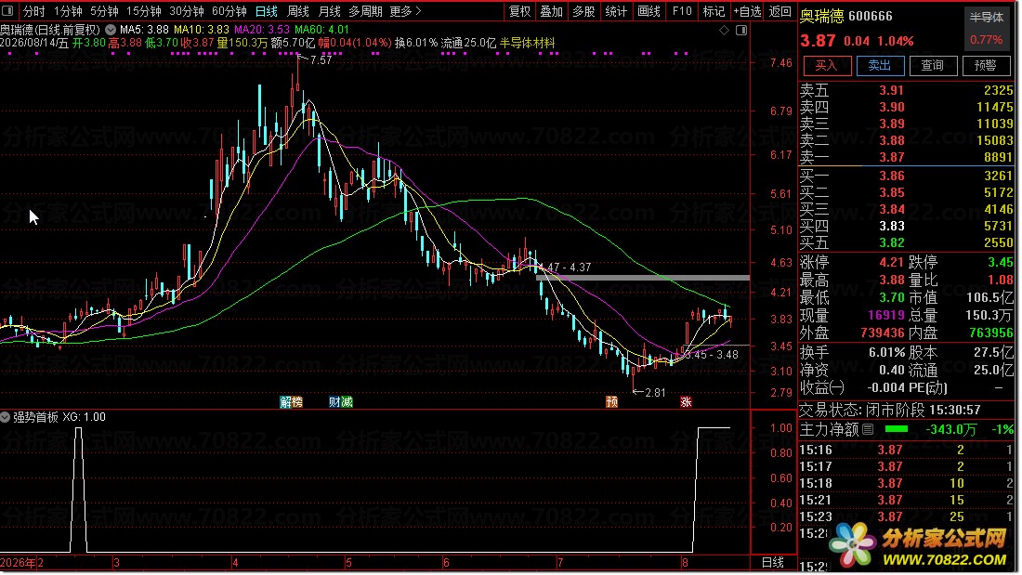
Task: Switch to 周线 weekly chart
Action: pos(298,11)
